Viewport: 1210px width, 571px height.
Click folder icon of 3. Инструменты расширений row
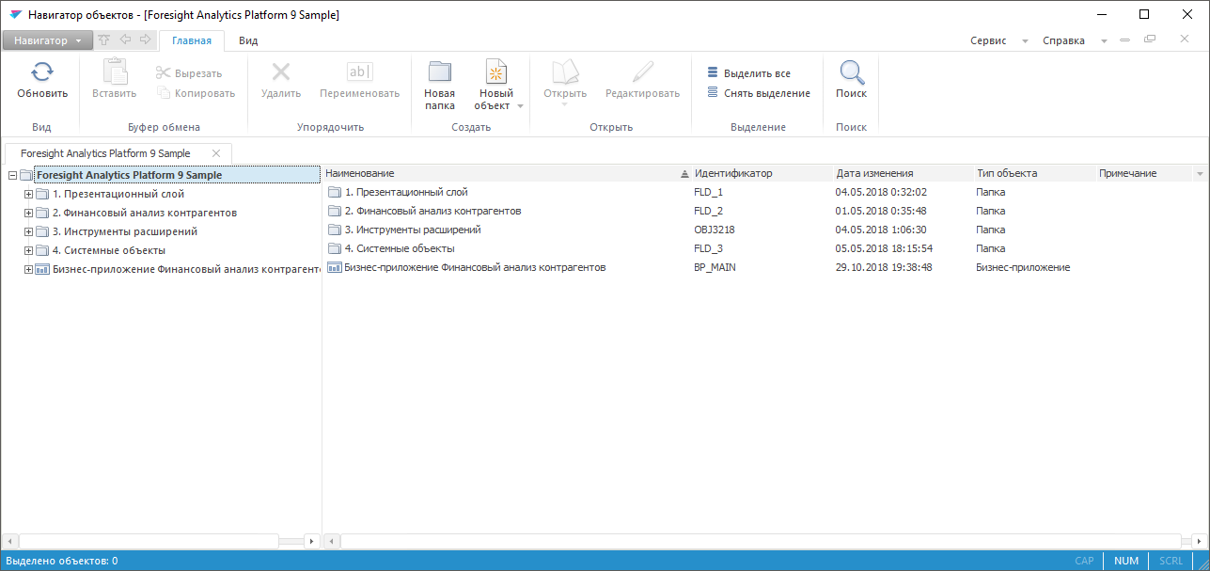[335, 230]
